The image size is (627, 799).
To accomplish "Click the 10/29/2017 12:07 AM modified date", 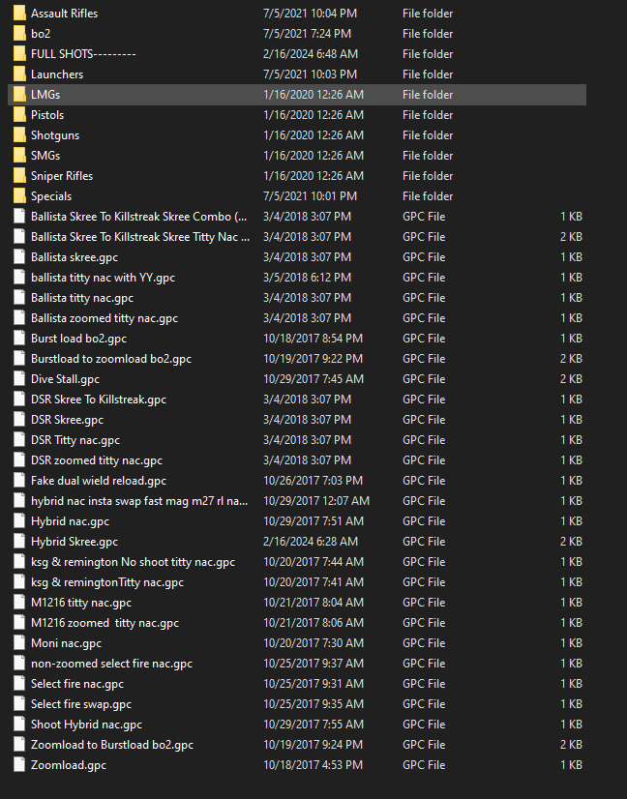I will click(316, 501).
